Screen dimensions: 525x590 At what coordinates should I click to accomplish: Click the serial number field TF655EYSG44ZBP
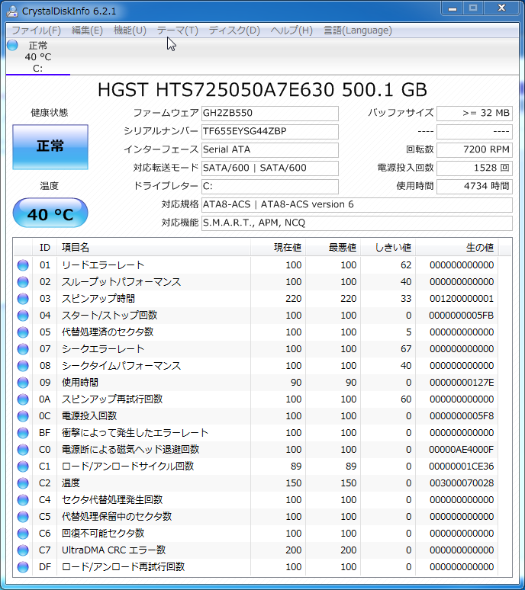point(269,132)
